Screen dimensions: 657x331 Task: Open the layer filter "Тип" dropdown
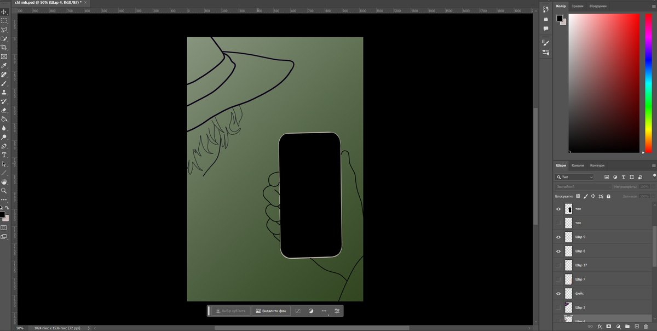point(574,177)
